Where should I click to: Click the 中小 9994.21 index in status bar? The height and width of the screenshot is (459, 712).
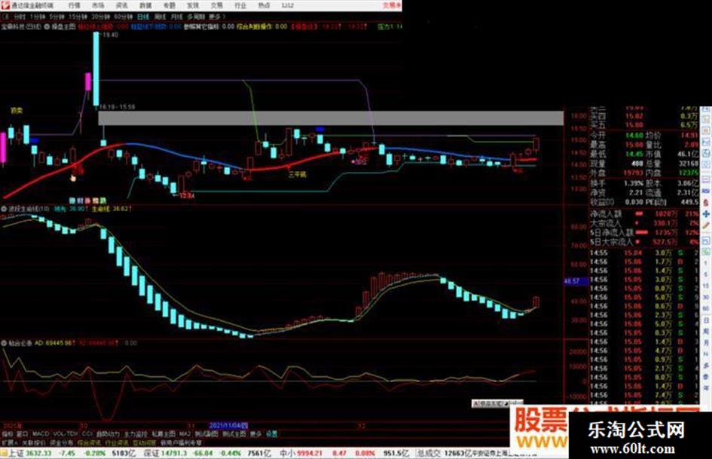pos(301,453)
